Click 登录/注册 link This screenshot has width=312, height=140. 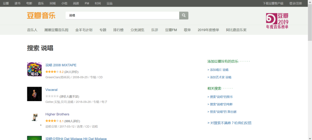pyautogui.click(x=296, y=3)
